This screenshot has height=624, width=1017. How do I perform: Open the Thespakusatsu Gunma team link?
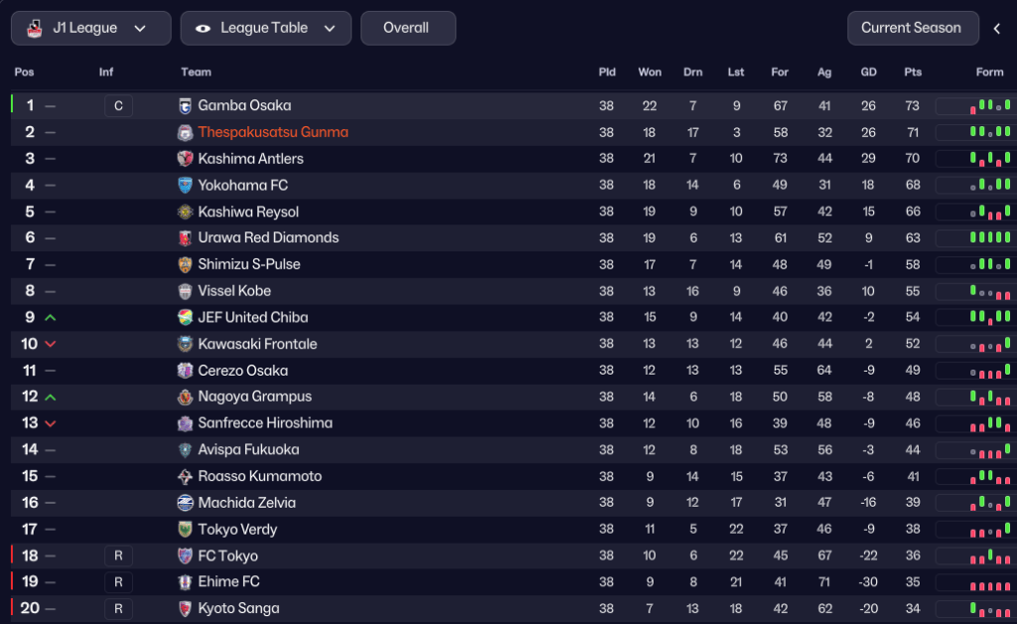pos(273,132)
